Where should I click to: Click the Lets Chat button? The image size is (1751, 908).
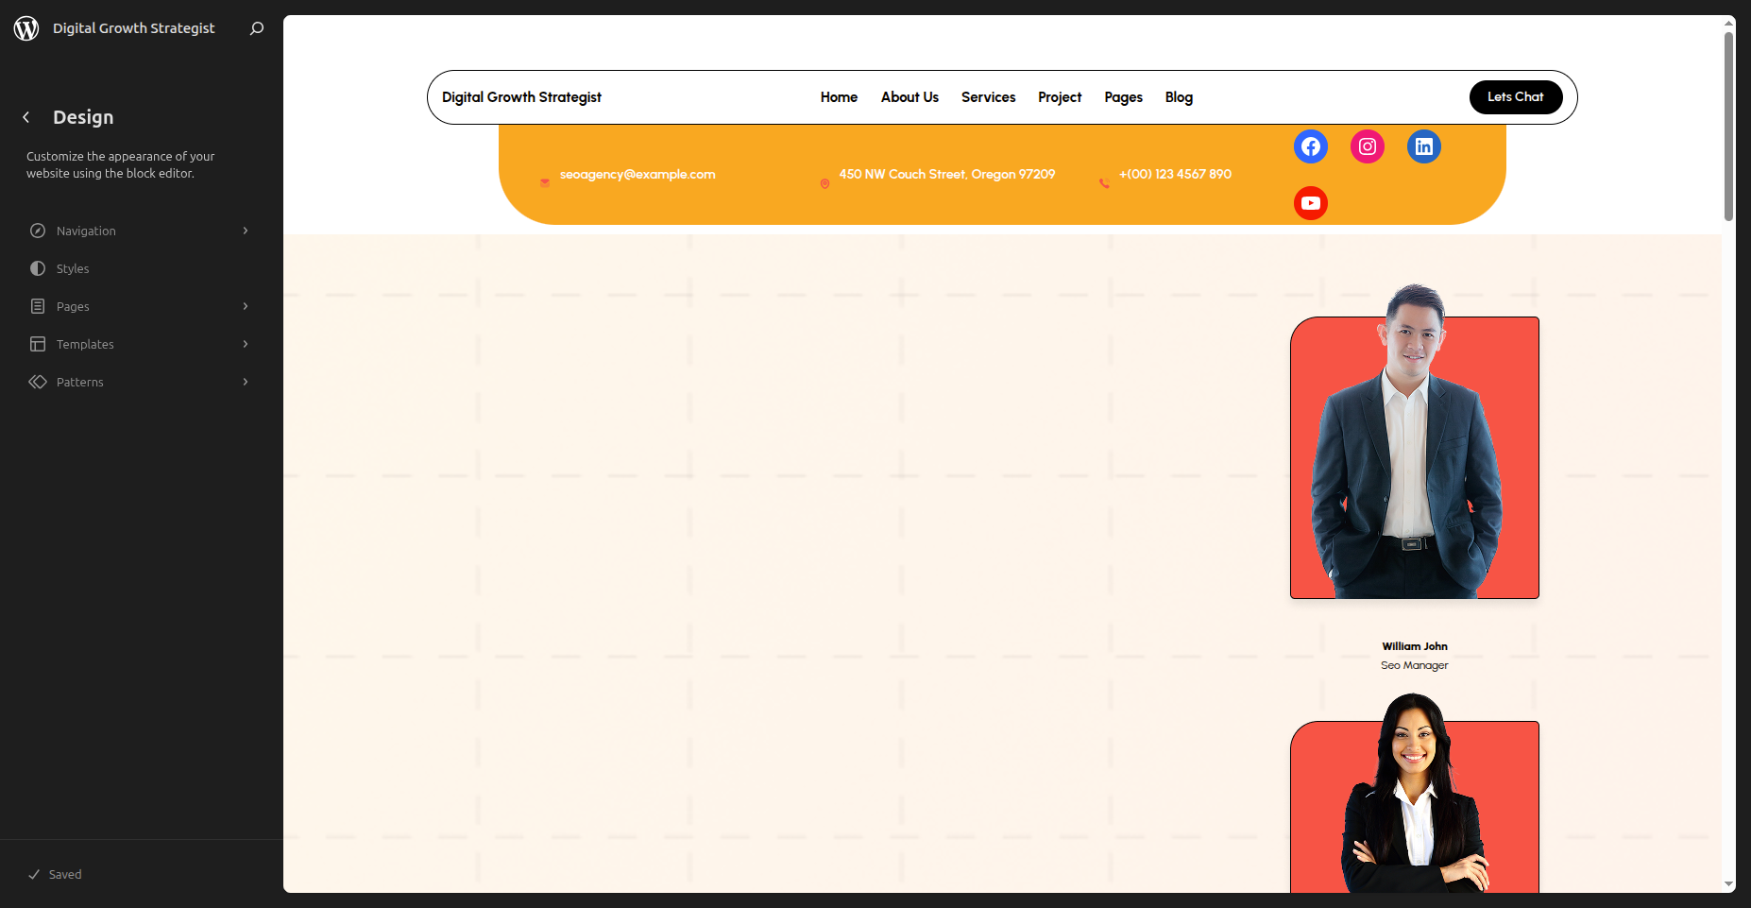(x=1516, y=97)
